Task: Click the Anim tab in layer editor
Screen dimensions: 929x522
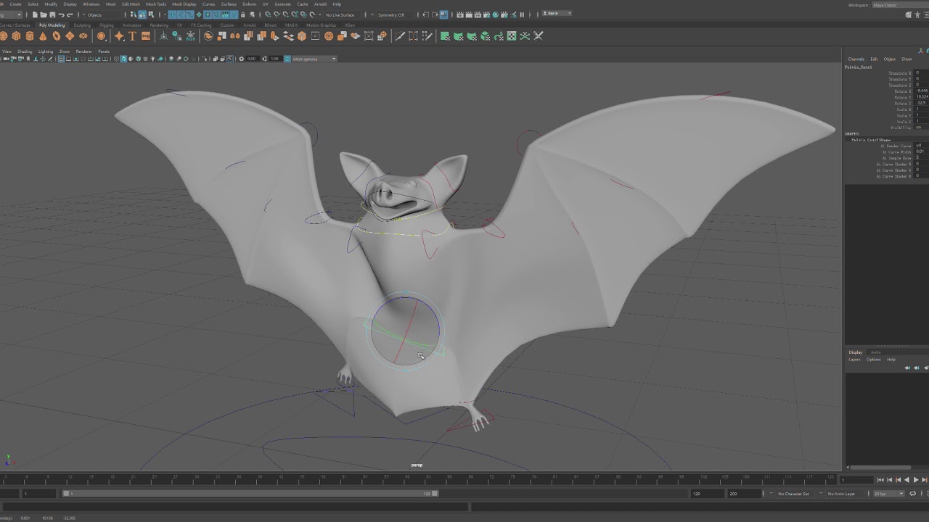Action: coord(876,352)
